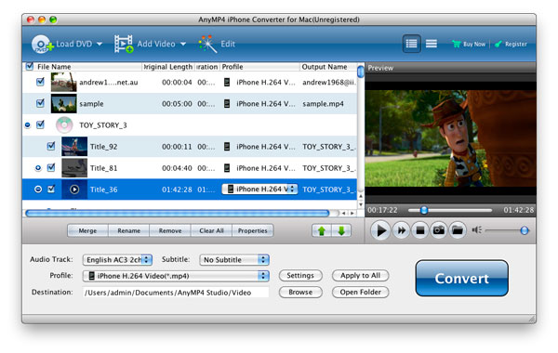Open the Load DVD dropdown arrow
This screenshot has height=353, width=558.
pos(100,44)
